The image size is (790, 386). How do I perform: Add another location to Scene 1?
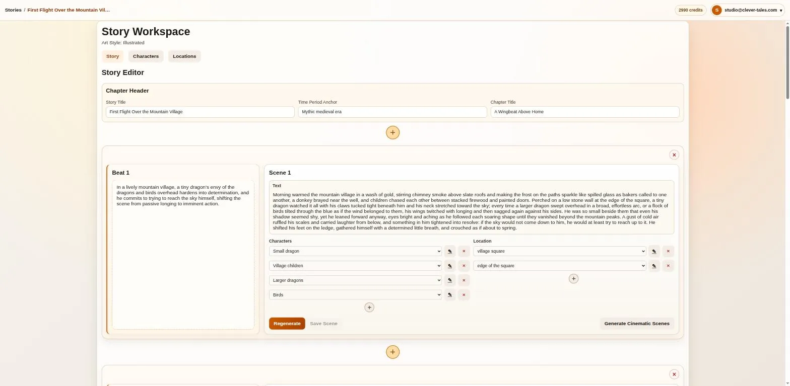573,279
